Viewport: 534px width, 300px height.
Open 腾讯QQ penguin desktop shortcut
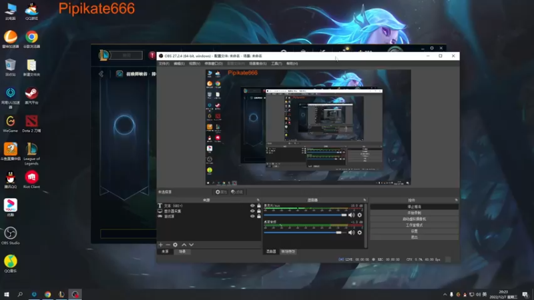[x=11, y=179]
